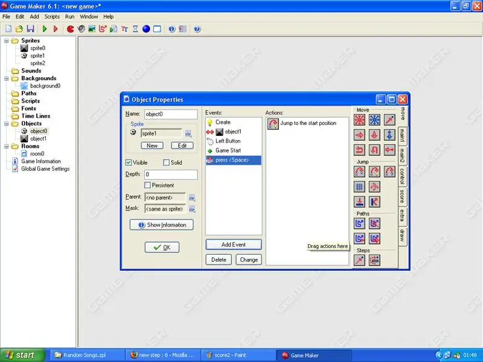Run in debug mode with the red play icon
483x362 pixels.
tap(56, 29)
